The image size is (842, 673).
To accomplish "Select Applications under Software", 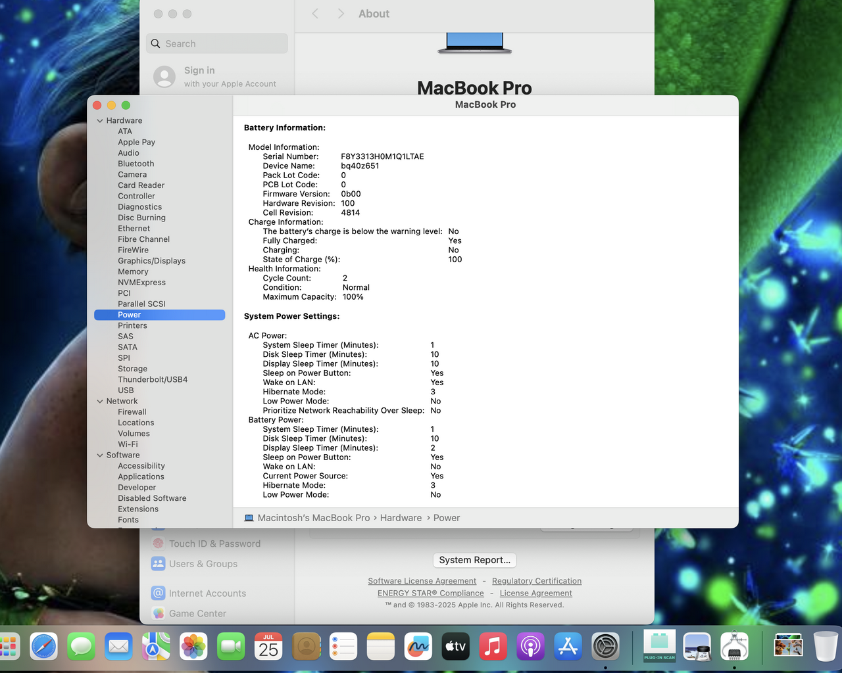I will tap(141, 477).
